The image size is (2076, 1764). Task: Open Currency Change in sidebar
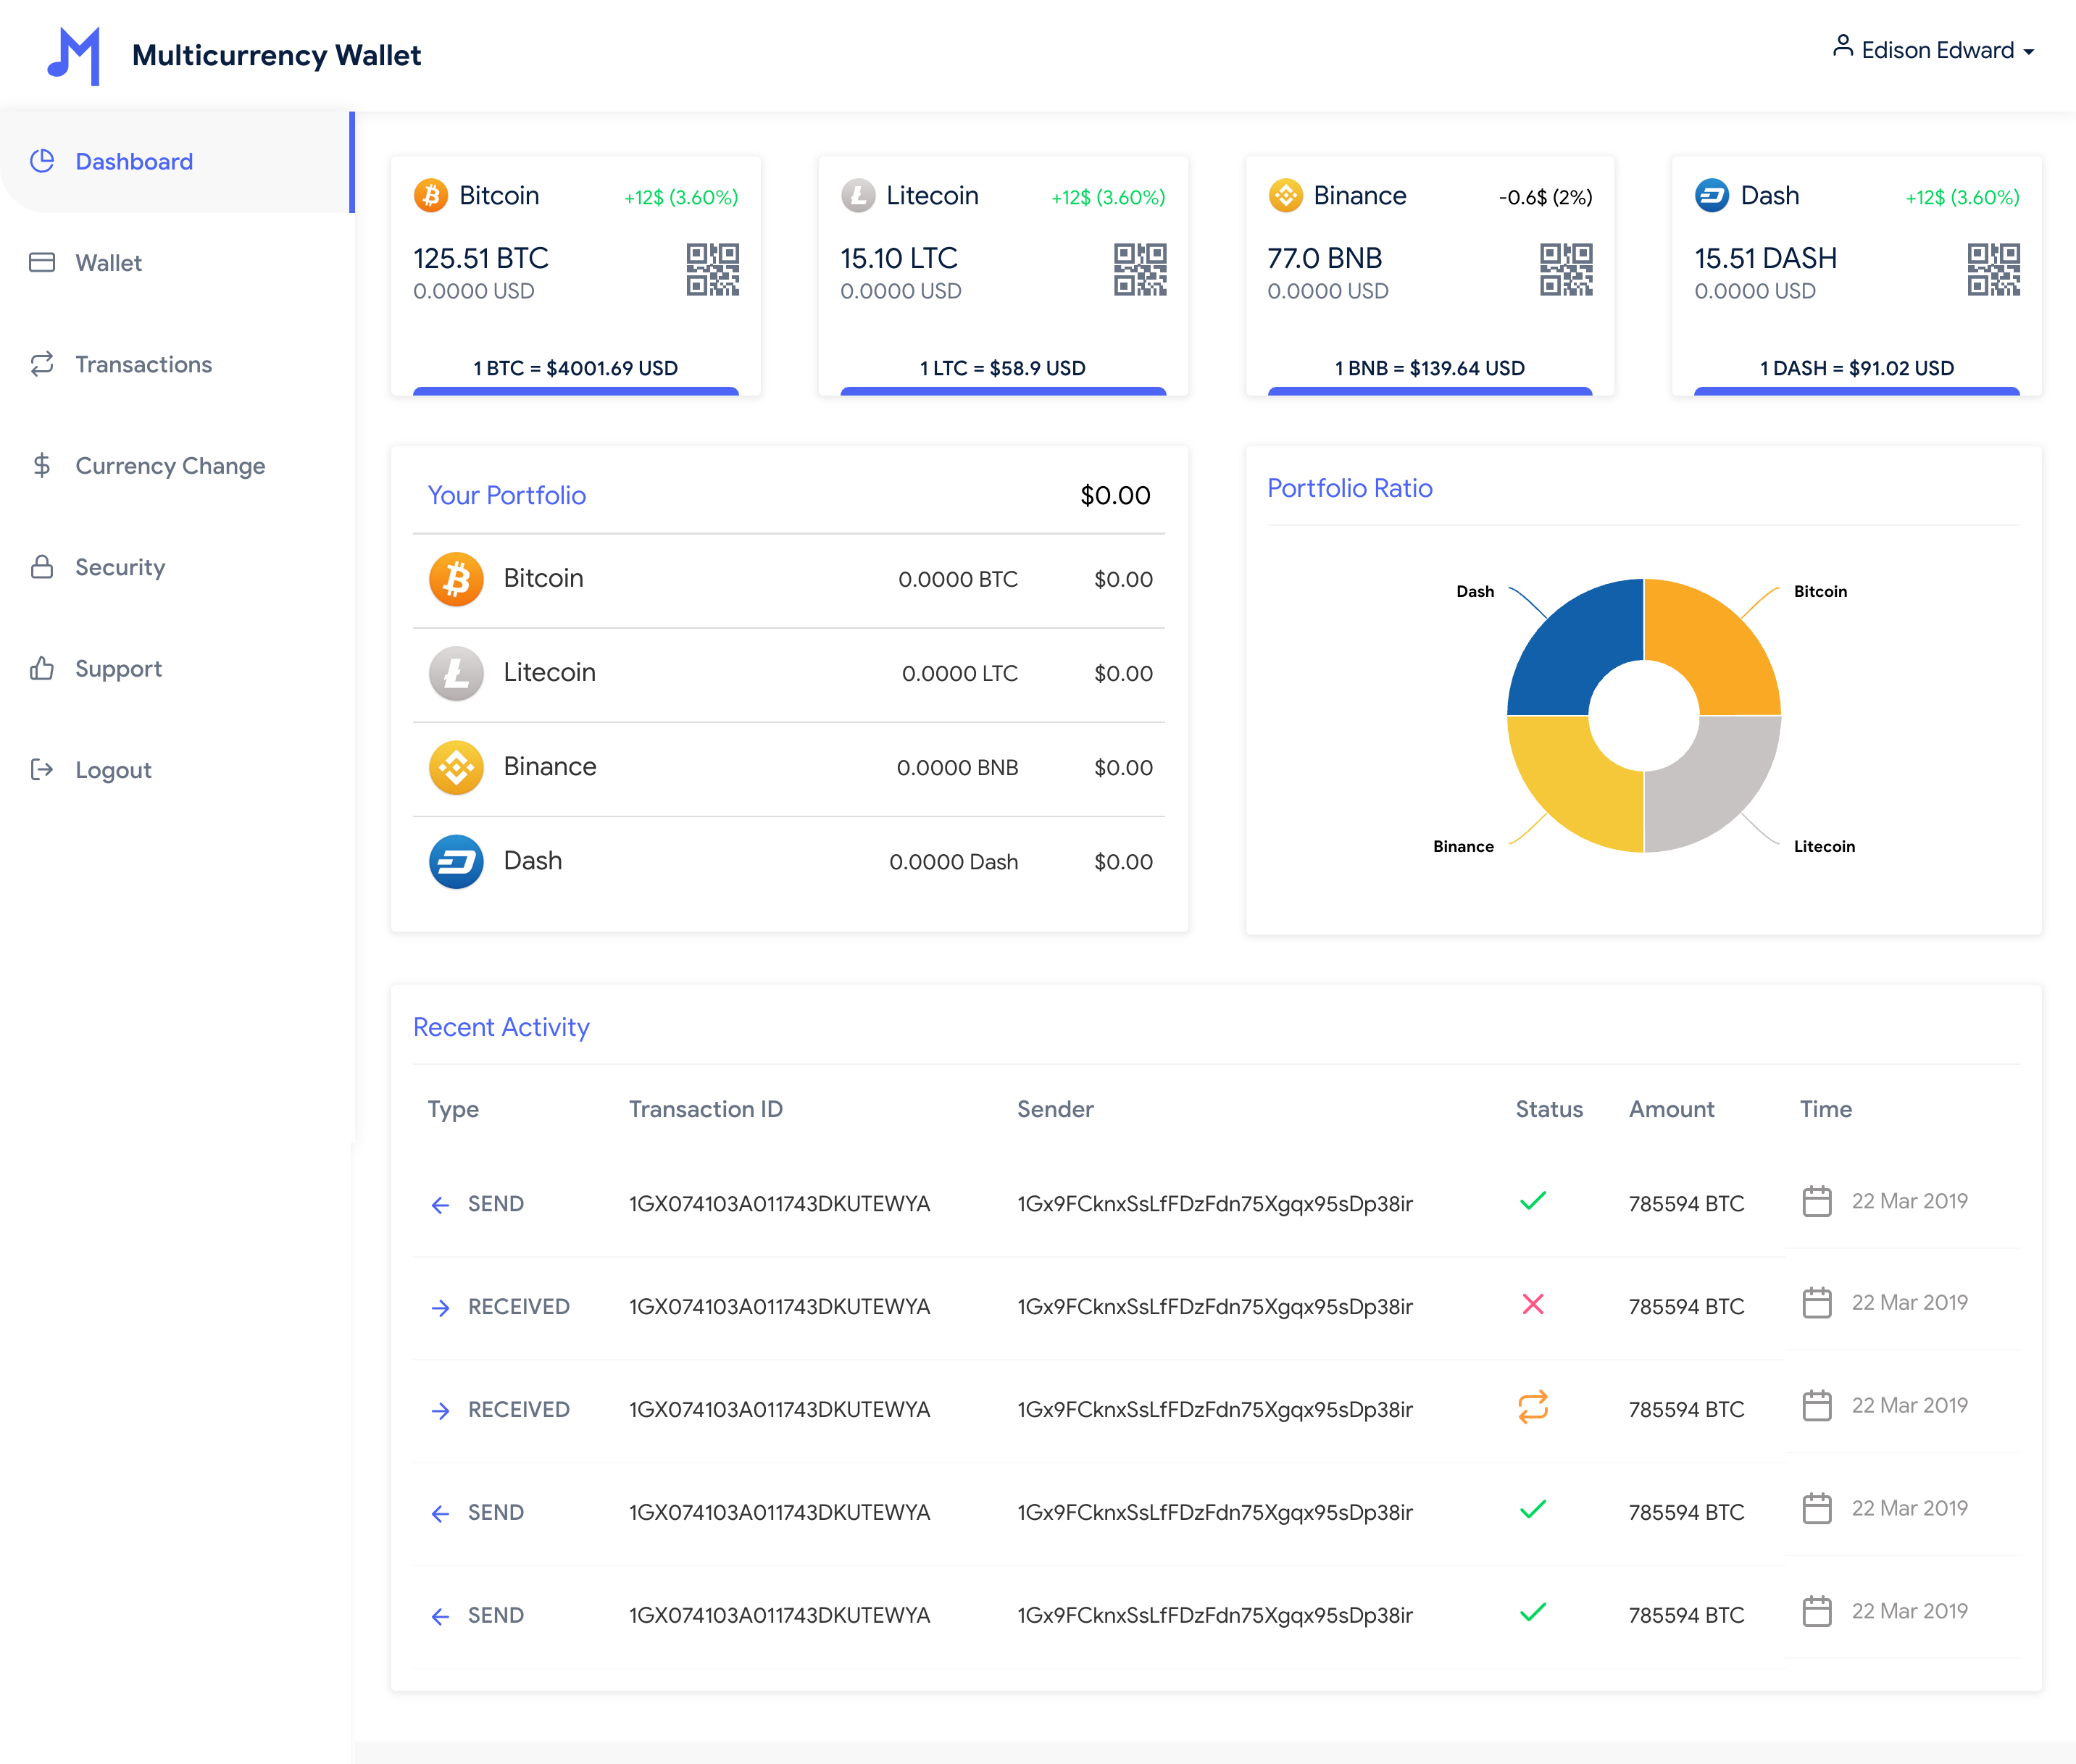tap(170, 466)
